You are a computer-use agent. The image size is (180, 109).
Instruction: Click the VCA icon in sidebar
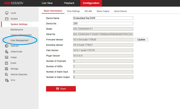7,80
